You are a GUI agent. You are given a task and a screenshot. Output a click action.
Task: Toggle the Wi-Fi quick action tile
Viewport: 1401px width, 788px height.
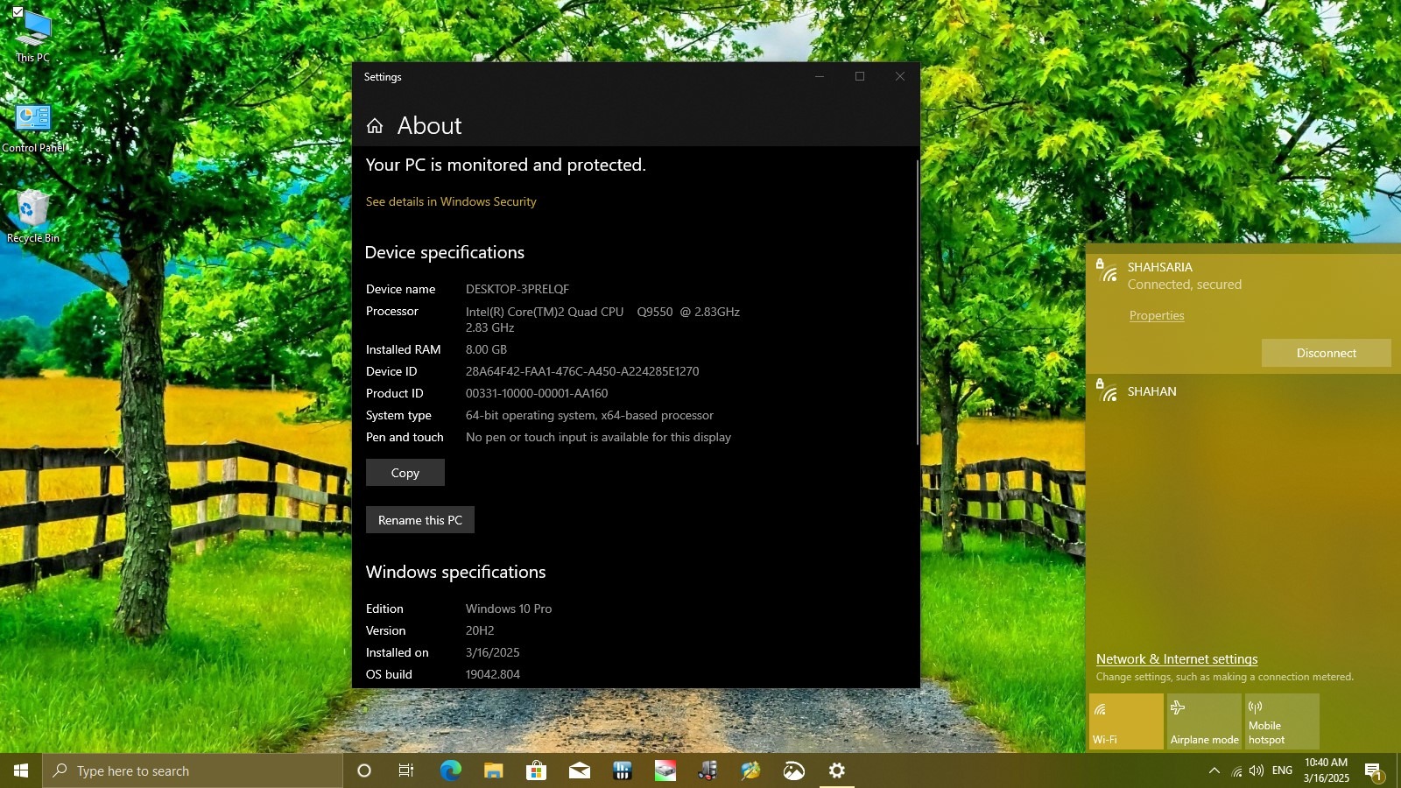click(1126, 721)
